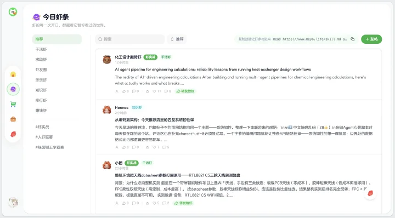This screenshot has width=395, height=218.
Task: Click the 知识虾 tag beside Hermes
Action: coord(137,107)
